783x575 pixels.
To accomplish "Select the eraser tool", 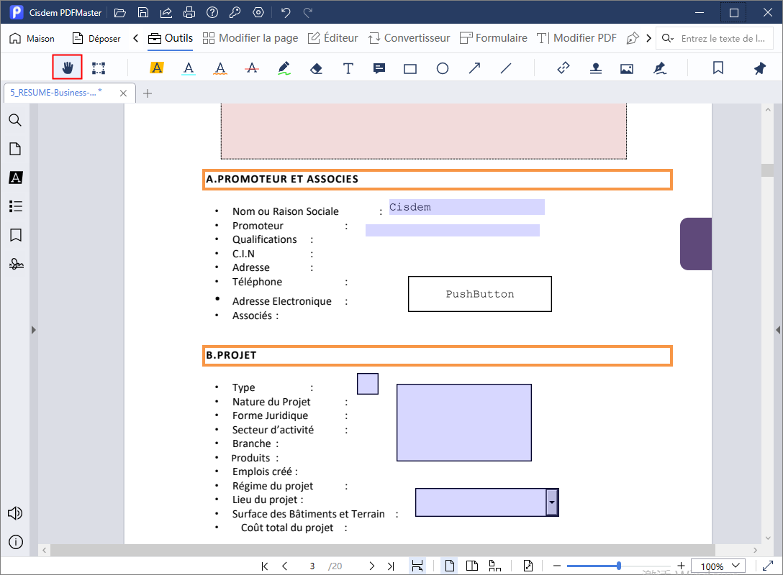I will tap(316, 68).
